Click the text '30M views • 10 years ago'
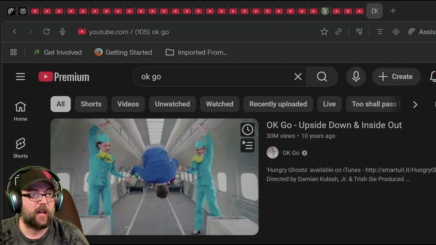This screenshot has height=245, width=436. tap(301, 136)
